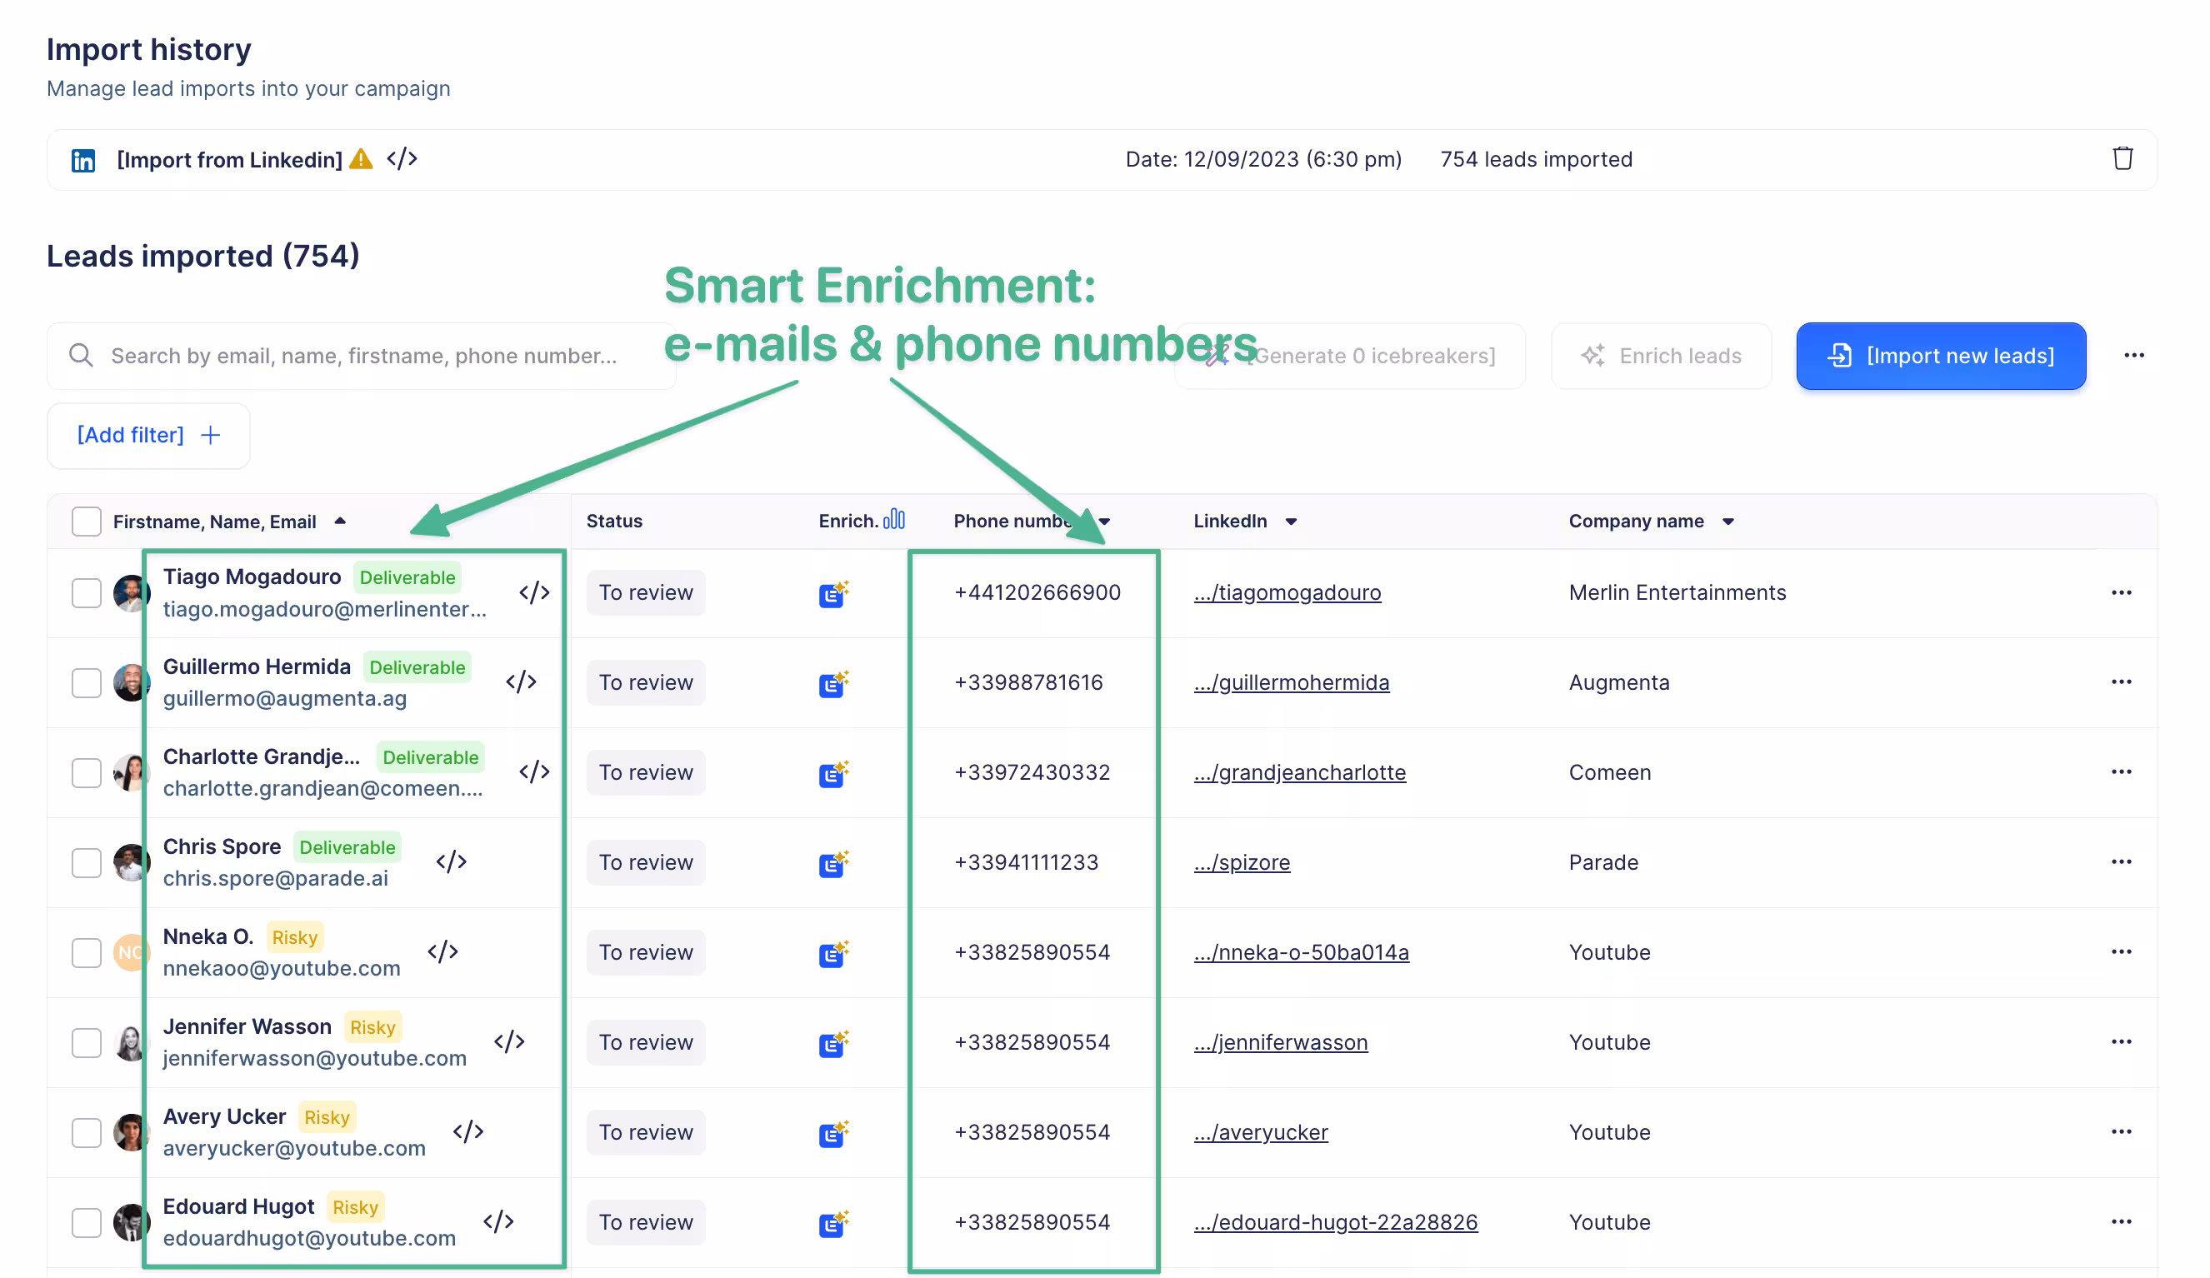Click the warning triangle on the Linkedin import

tap(361, 158)
